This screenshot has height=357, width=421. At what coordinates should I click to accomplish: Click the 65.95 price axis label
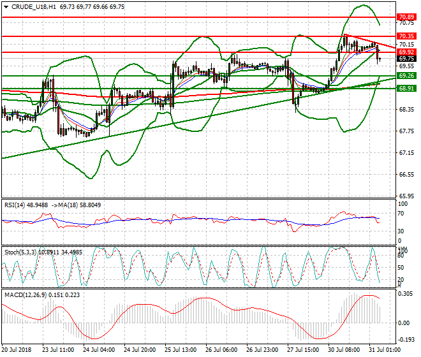point(406,196)
